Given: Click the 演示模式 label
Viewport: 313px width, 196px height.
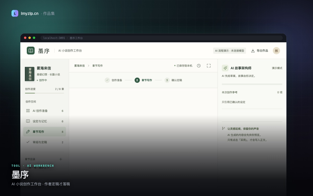Looking at the screenshot, I should click(277, 68).
